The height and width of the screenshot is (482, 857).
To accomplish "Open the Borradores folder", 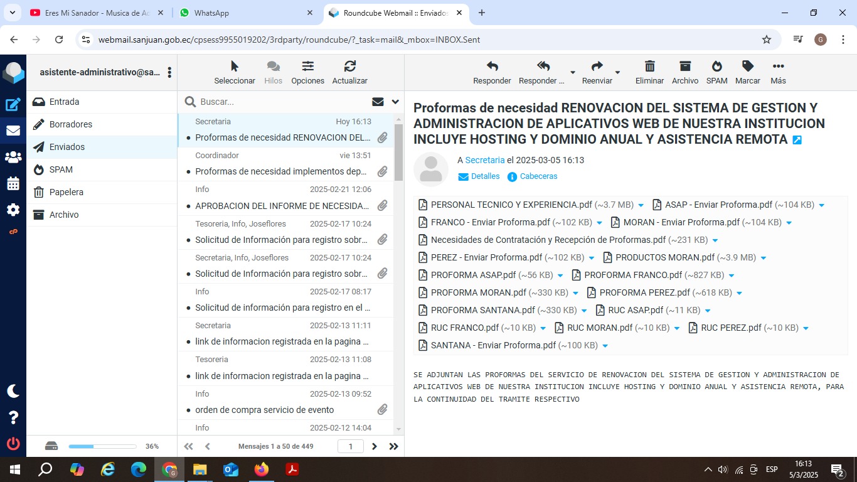I will (x=71, y=124).
